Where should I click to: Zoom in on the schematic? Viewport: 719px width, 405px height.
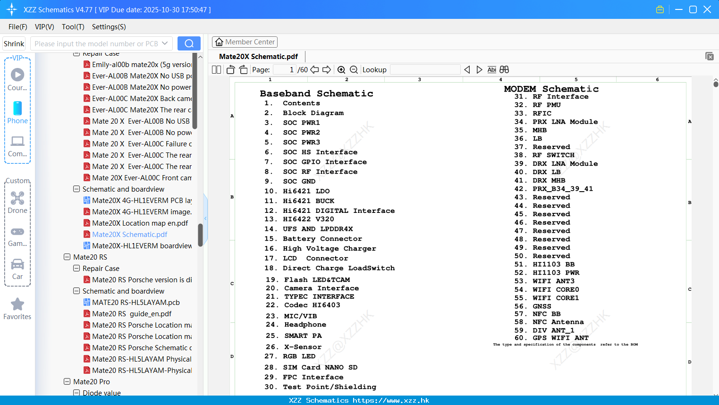click(341, 70)
